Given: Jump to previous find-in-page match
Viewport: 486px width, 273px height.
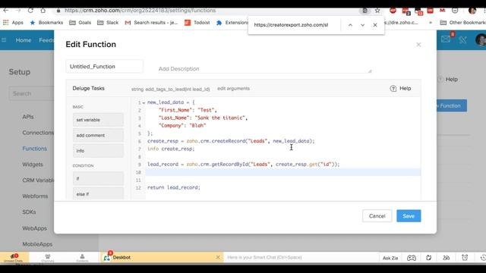Looking at the screenshot, I should 350,25.
